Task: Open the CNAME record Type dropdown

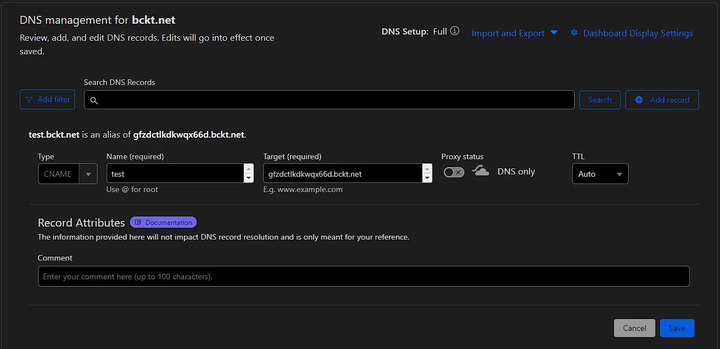Action: coord(67,174)
